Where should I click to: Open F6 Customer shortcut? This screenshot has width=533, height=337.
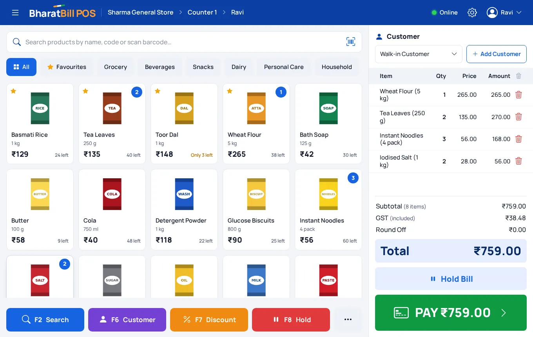click(127, 320)
